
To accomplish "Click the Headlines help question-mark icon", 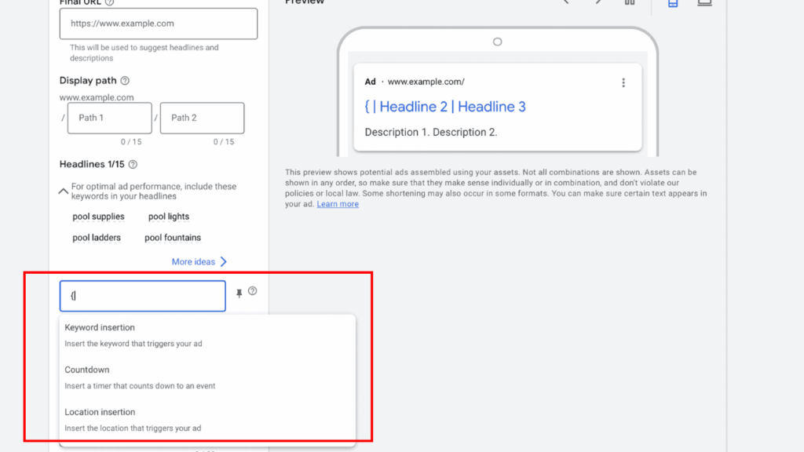I will 133,165.
